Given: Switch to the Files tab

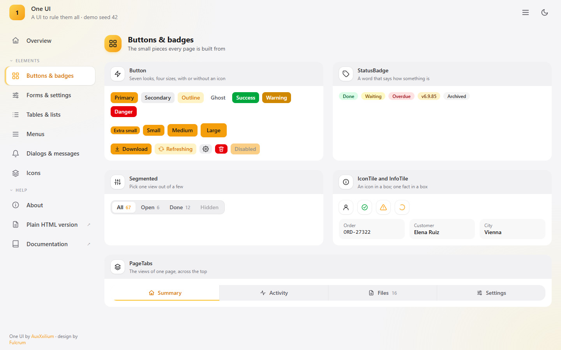Looking at the screenshot, I should click(x=383, y=293).
